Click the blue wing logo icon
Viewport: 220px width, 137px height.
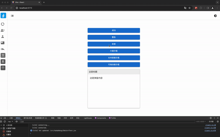click(3, 15)
